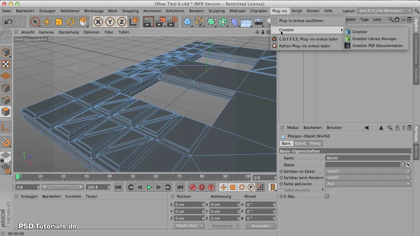Enable Workplane grid mode icon
The image size is (420, 236).
[6, 76]
